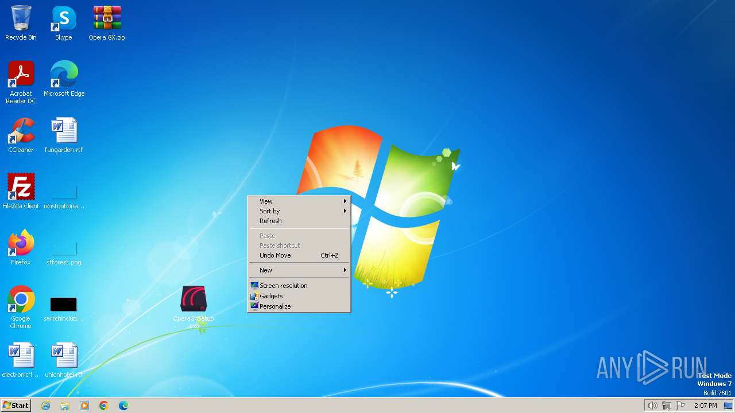Screen dimensions: 735x413
Task: Expand the Sort by submenu
Action: 299,211
